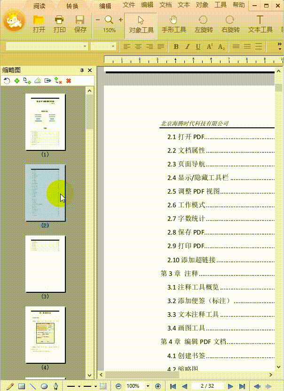This screenshot has width=284, height=391.
Task: Click the green plus insert page icon
Action: tap(17, 81)
